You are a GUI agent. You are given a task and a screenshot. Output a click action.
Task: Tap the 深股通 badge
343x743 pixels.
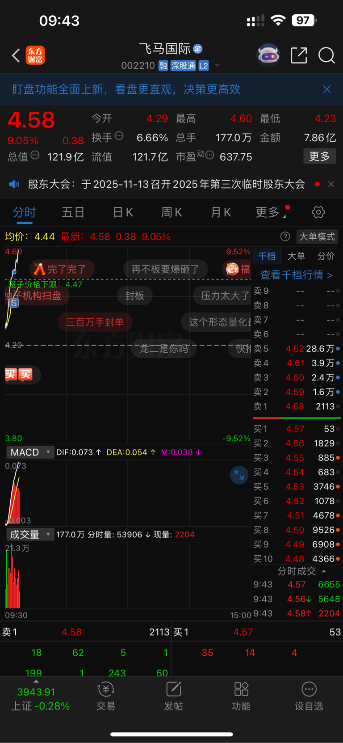(183, 66)
